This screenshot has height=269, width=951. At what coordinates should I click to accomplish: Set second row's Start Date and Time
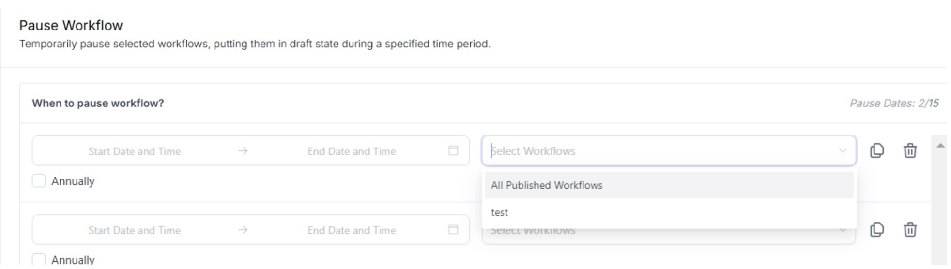click(135, 230)
